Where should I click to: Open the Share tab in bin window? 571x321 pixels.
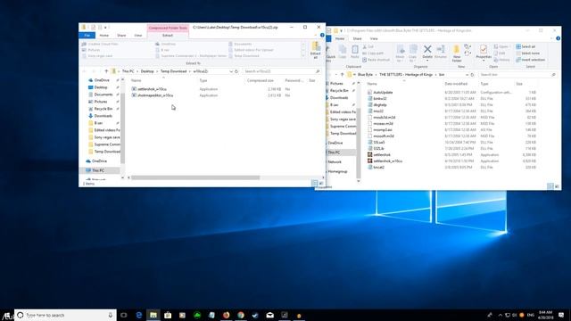[x=357, y=38]
